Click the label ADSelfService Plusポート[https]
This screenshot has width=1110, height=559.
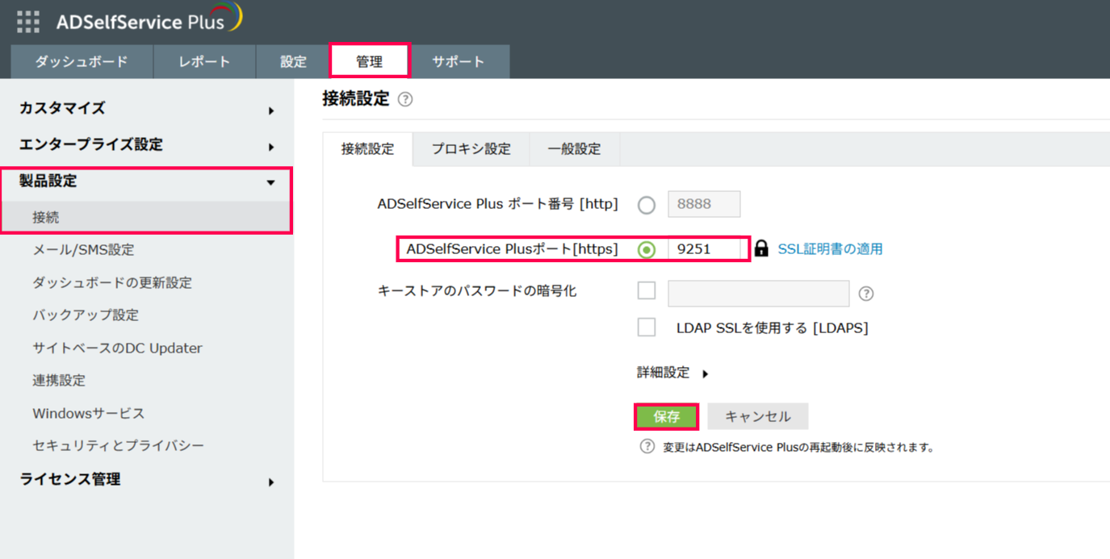pos(512,249)
